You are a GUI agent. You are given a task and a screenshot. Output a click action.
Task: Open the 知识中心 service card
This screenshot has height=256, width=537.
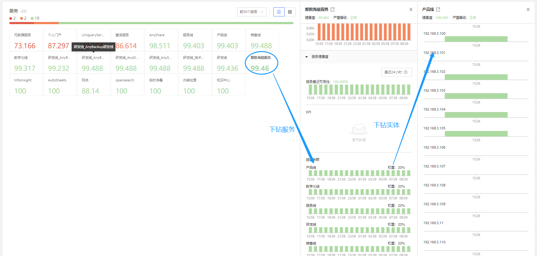click(x=229, y=85)
